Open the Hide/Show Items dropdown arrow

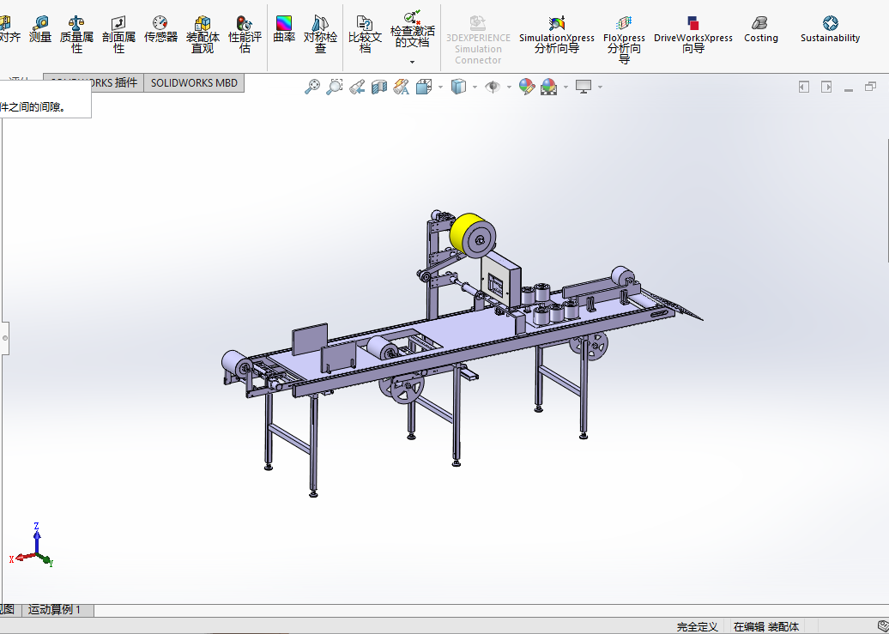tap(509, 88)
